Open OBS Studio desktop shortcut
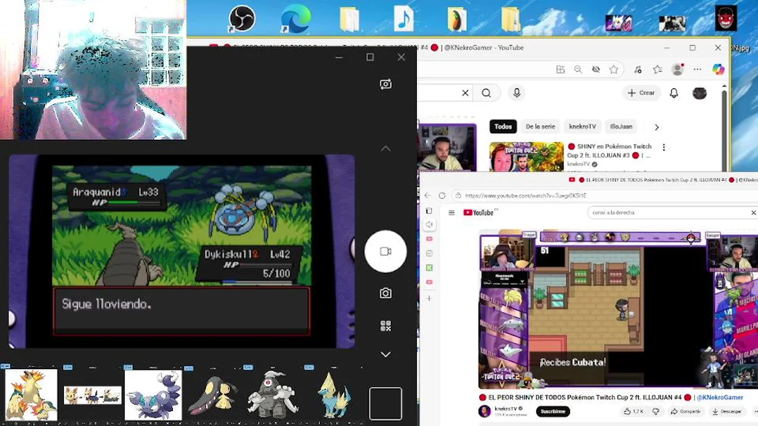 [242, 18]
